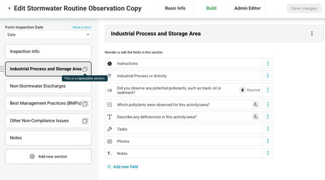Image resolution: width=325 pixels, height=180 pixels.
Task: Open section header three-dot menu
Action: pos(312,33)
